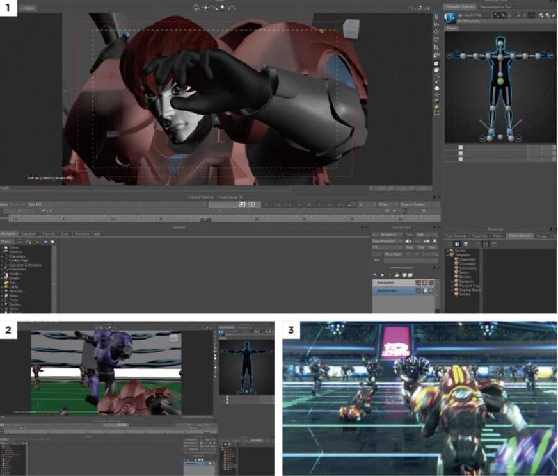Select the translate tool in viewer toolbar
This screenshot has width=558, height=476.
pos(436,31)
